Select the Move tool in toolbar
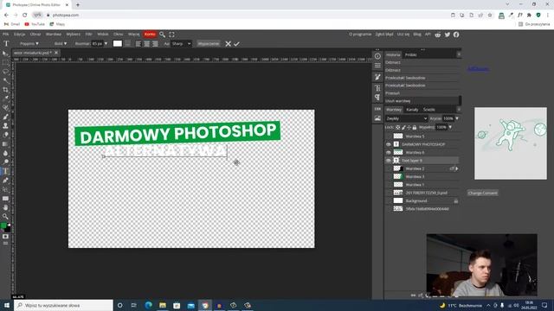 click(5, 54)
